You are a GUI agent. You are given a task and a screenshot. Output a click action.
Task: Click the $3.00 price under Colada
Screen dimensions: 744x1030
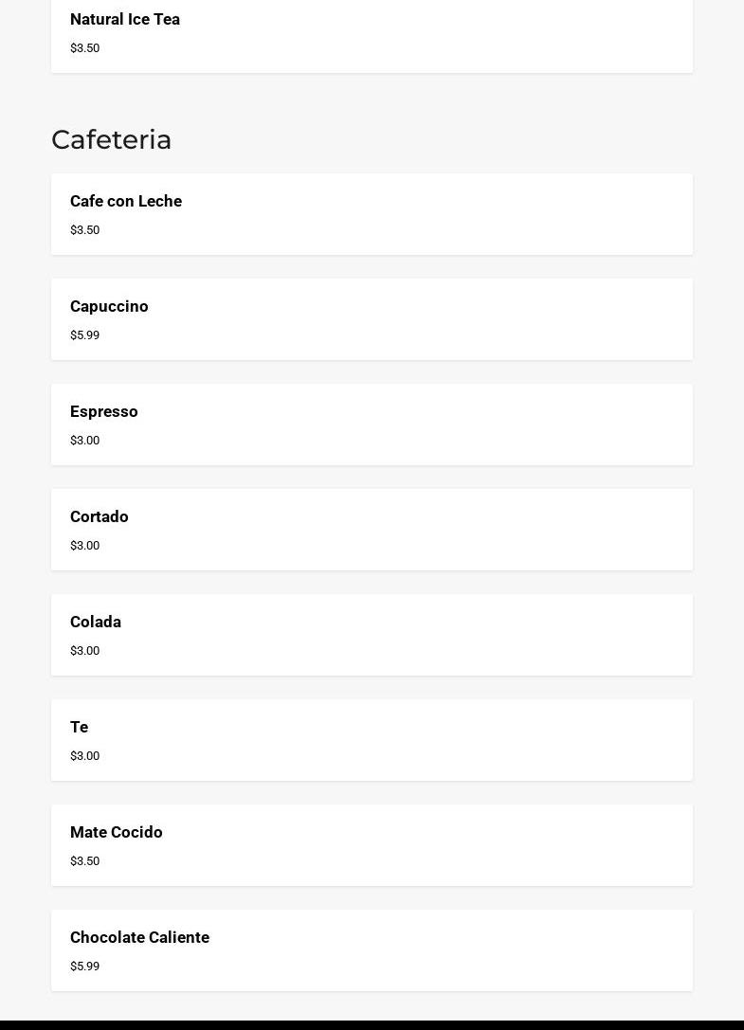[x=84, y=650]
